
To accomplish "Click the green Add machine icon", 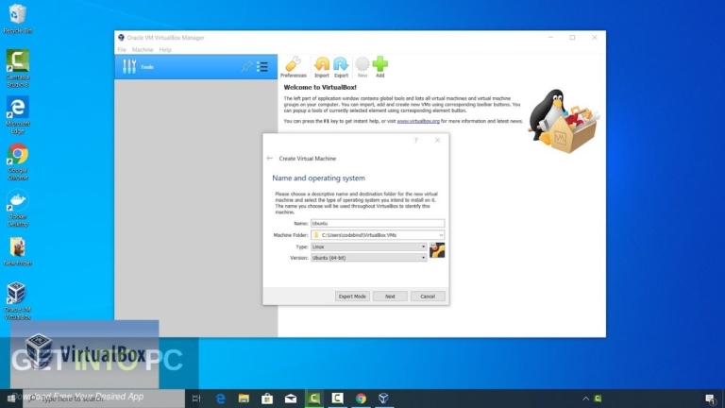I will pyautogui.click(x=380, y=67).
